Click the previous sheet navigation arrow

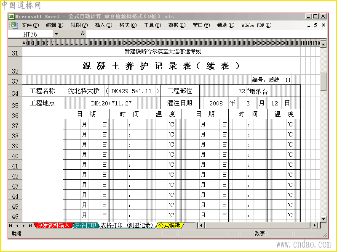click(17, 226)
